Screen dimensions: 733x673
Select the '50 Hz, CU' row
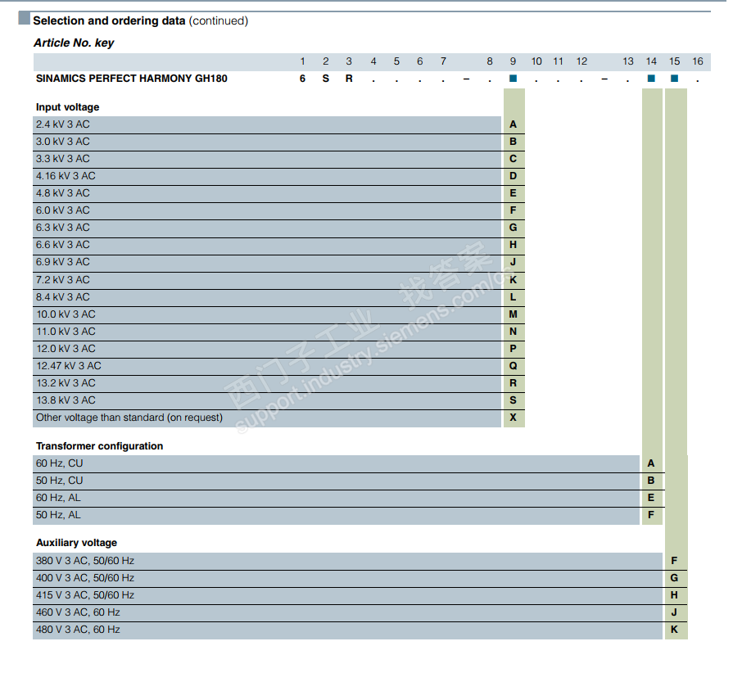click(336, 481)
